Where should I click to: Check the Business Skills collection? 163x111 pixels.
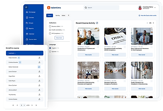click(50, 26)
